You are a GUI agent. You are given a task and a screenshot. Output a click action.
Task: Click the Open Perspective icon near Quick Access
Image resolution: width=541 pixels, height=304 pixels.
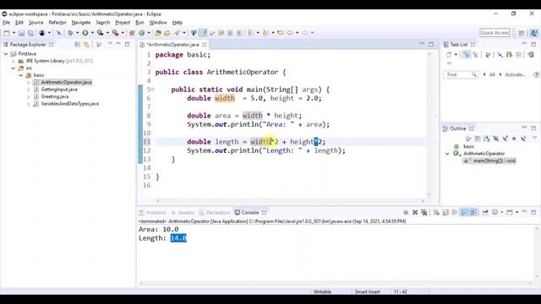(522, 33)
